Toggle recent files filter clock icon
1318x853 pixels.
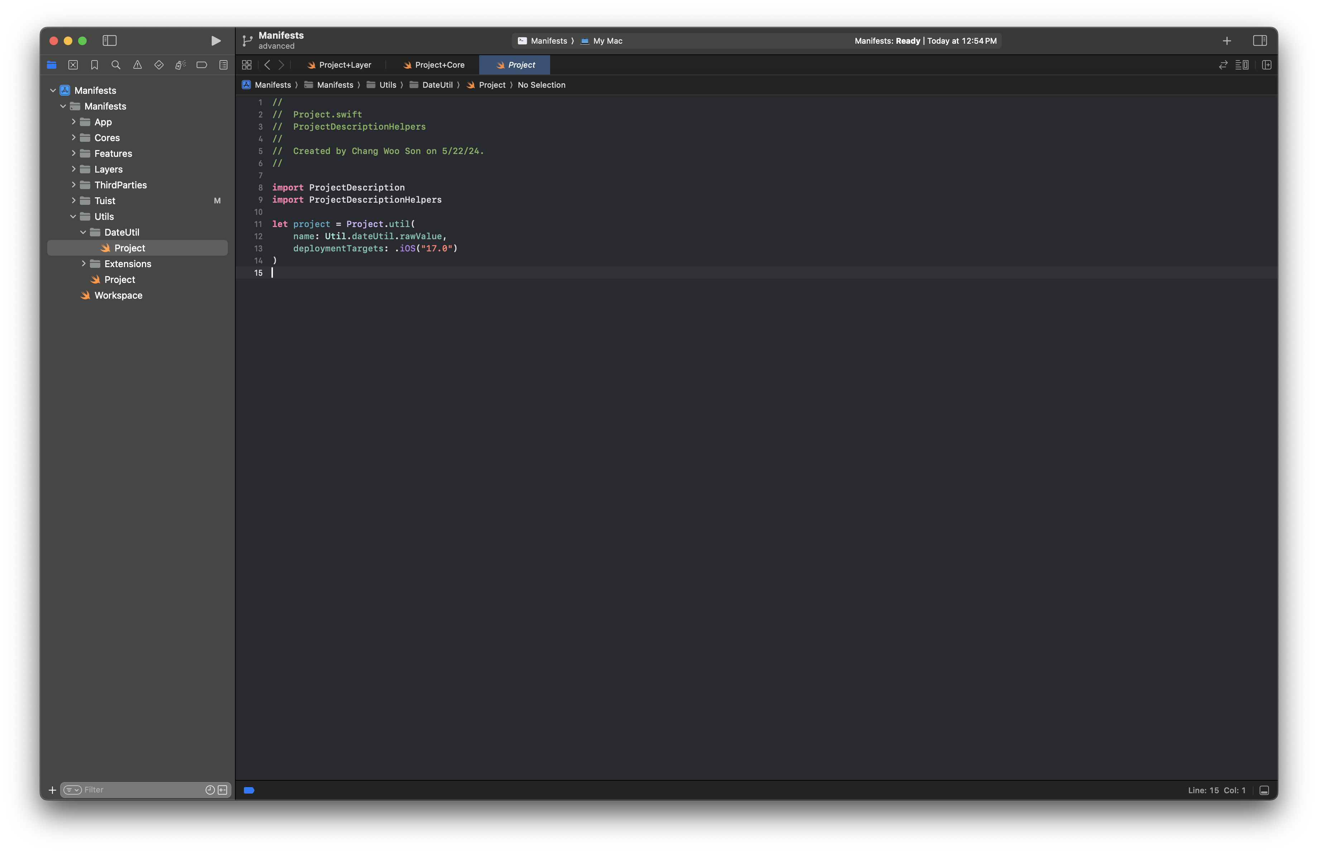point(210,790)
